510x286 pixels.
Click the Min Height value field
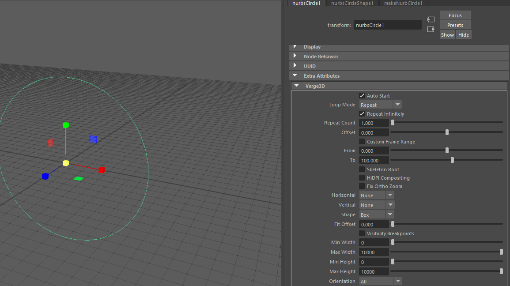click(x=374, y=262)
